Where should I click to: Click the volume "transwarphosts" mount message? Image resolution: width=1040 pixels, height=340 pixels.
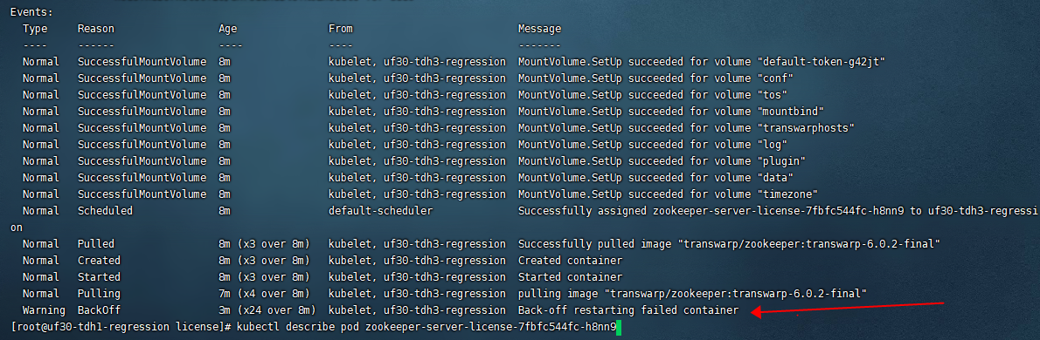(686, 128)
